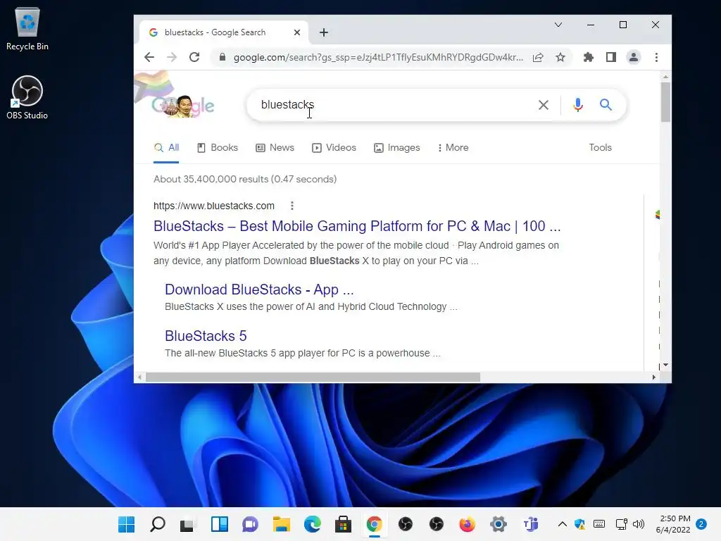
Task: Close the bluestacks Google Search tab
Action: [297, 32]
